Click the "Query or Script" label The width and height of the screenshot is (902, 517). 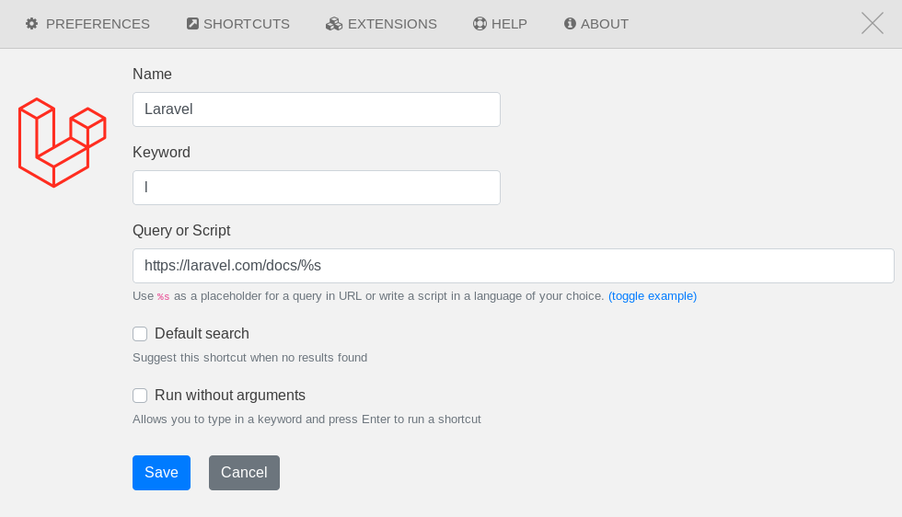click(181, 231)
